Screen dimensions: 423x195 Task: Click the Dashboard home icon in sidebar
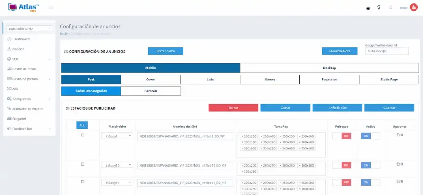click(10, 39)
